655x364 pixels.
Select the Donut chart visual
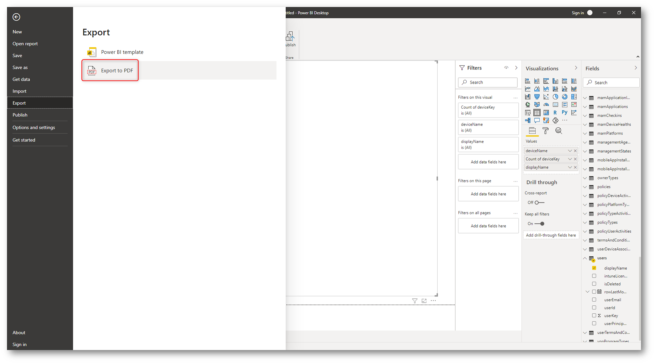point(565,97)
